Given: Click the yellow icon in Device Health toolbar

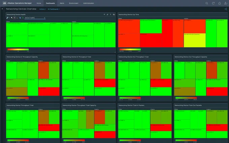Looking at the screenshot, I should 18,18.
